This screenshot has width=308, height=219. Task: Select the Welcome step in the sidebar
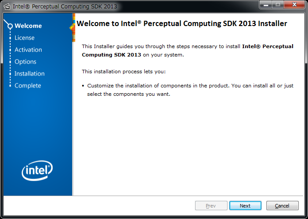coord(28,26)
